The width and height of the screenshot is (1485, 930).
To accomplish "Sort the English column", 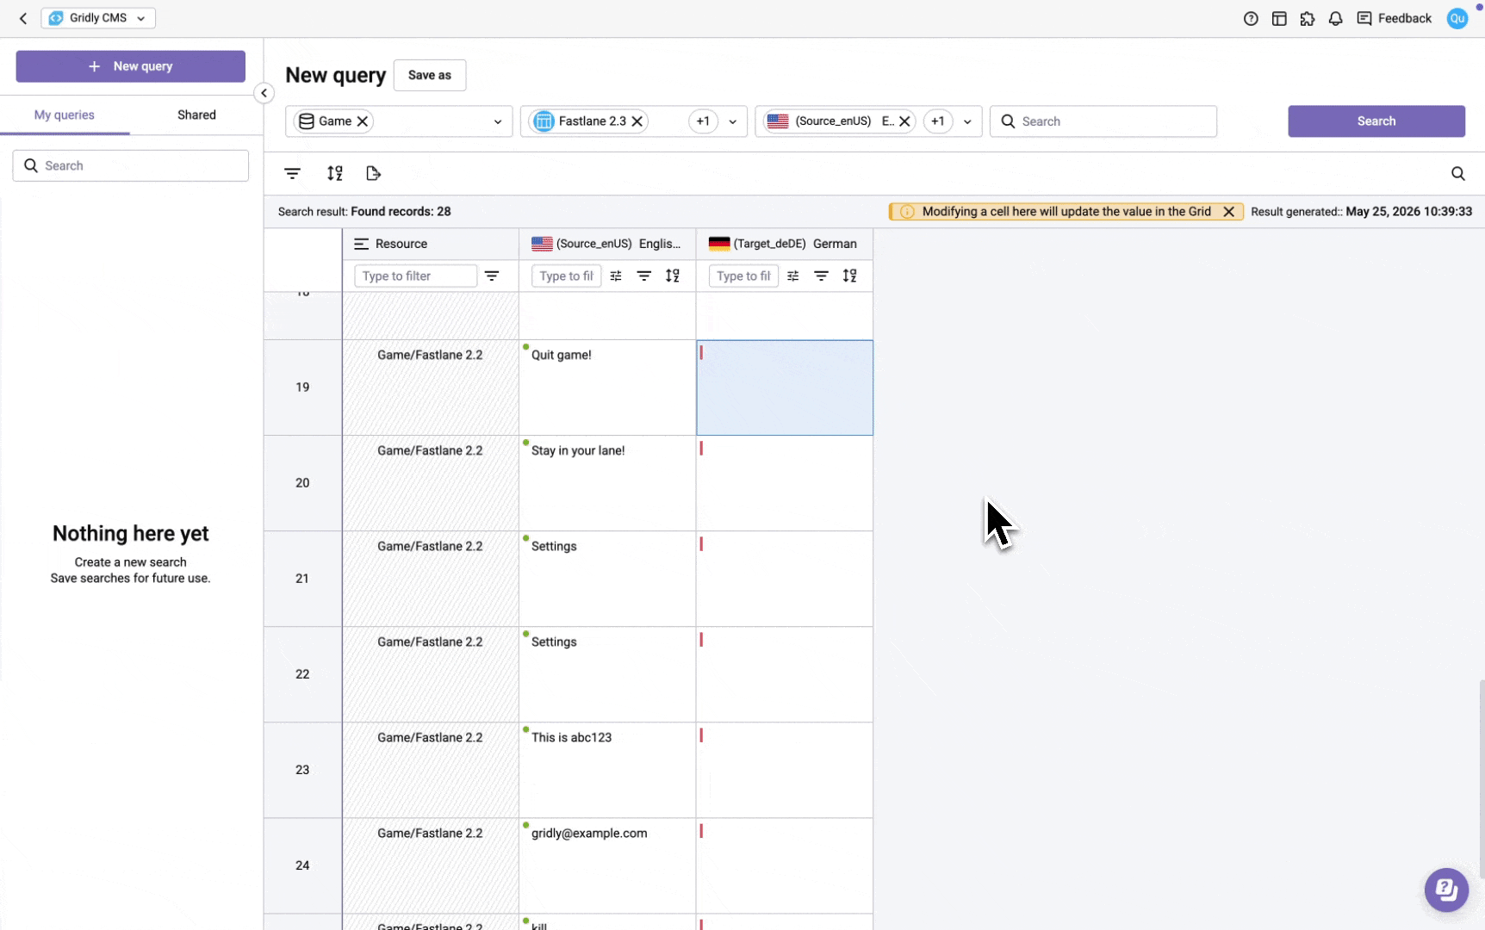I will coord(673,276).
